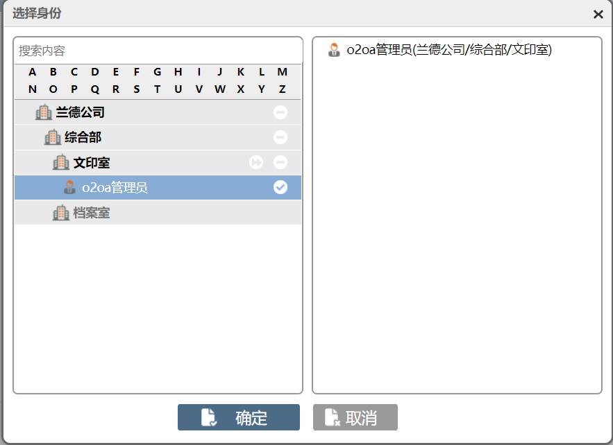Viewport: 613px width, 445px height.
Task: Filter by letter G
Action: click(x=157, y=72)
